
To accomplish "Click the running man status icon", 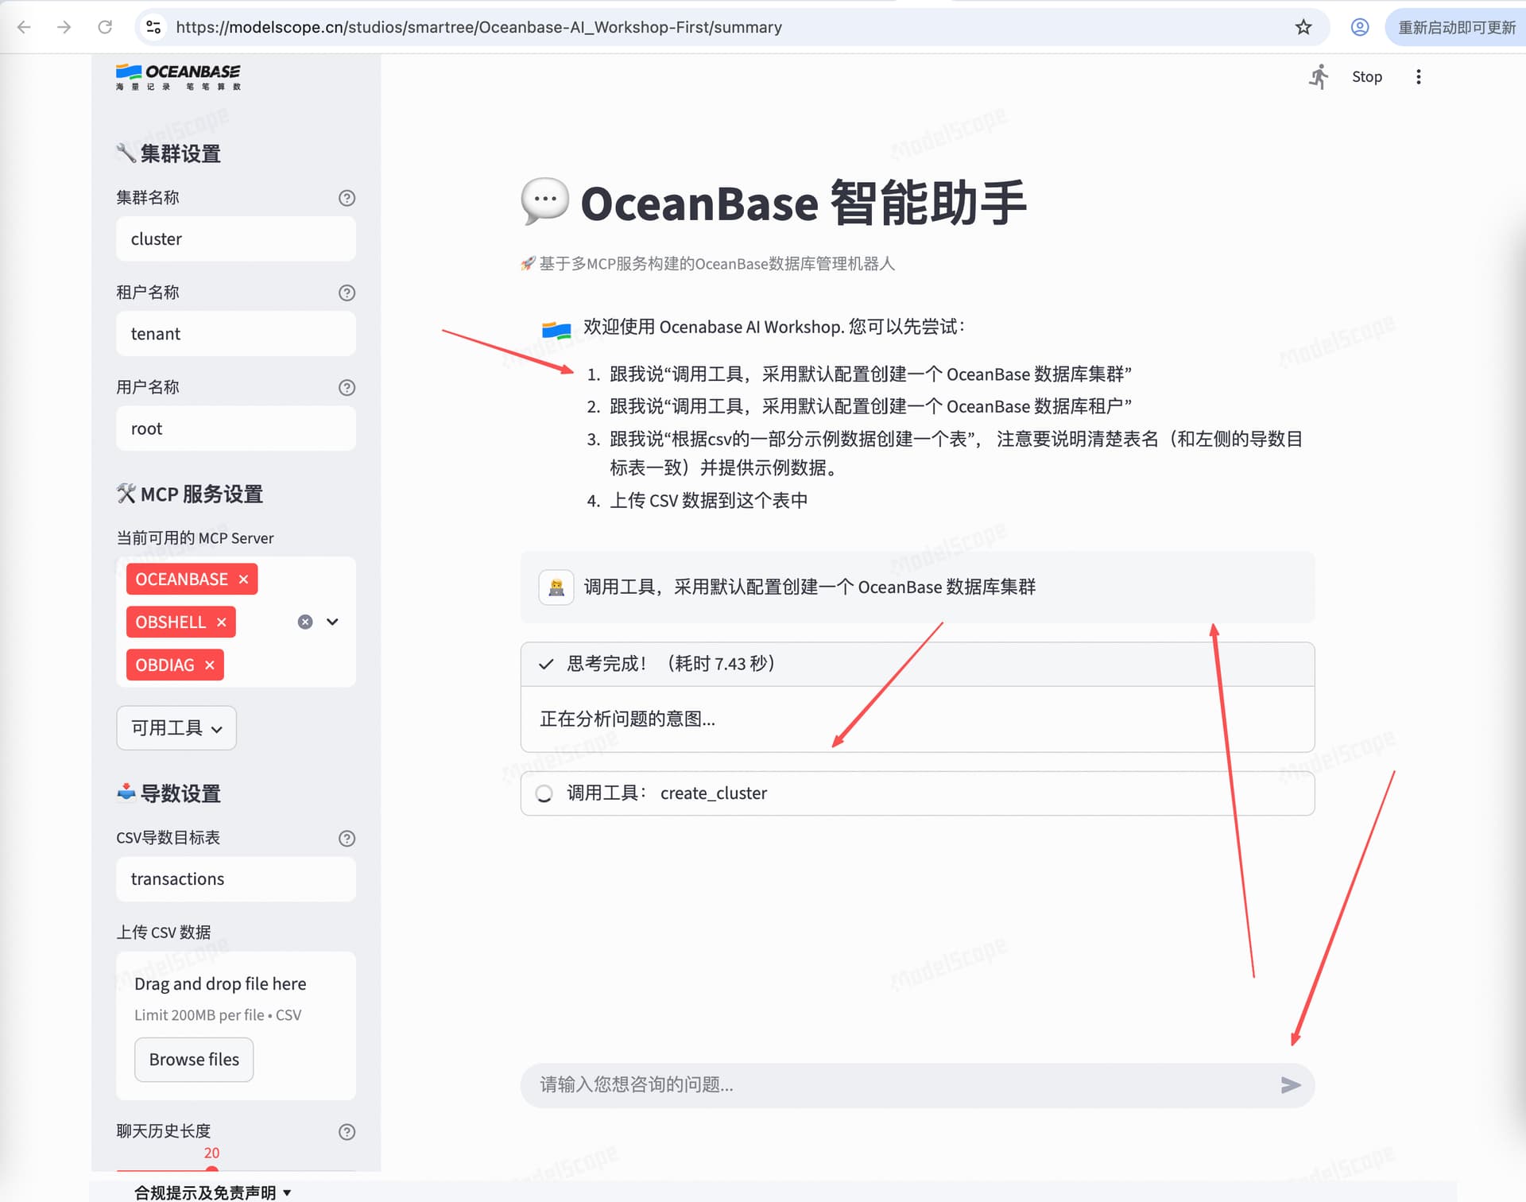I will click(1319, 76).
